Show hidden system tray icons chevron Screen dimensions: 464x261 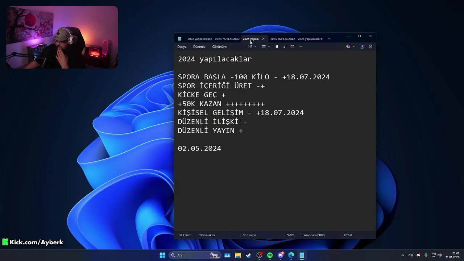(x=402, y=255)
